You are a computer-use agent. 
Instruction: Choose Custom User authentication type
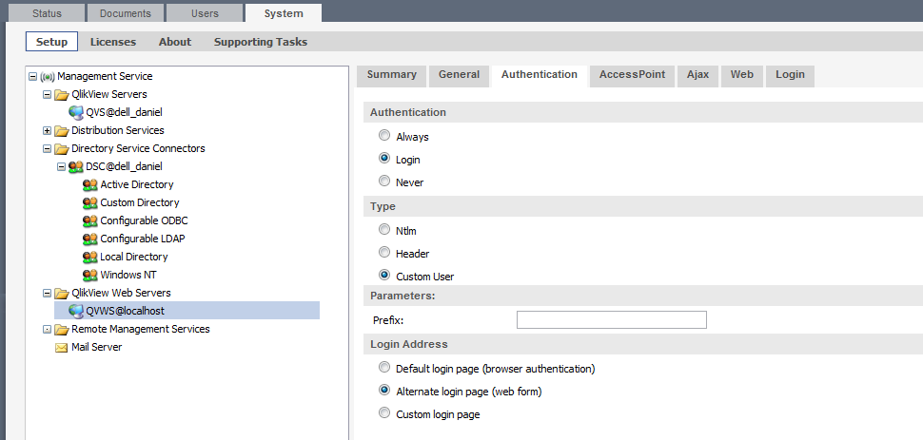(384, 275)
